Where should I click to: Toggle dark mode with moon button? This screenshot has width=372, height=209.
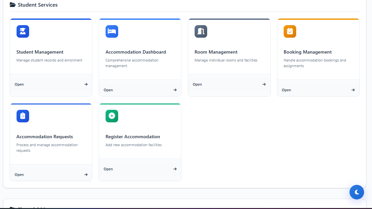click(x=357, y=192)
